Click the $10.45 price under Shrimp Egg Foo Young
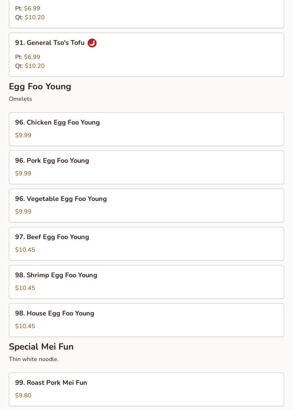Viewport: 293px width, 410px height. click(x=25, y=288)
